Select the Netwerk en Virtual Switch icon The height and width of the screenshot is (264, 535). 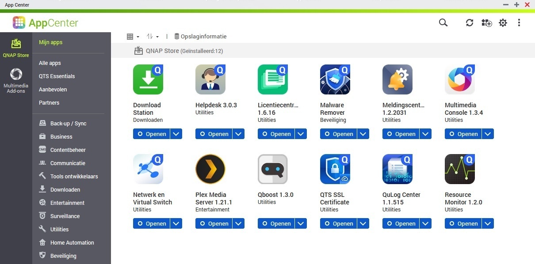(x=148, y=169)
